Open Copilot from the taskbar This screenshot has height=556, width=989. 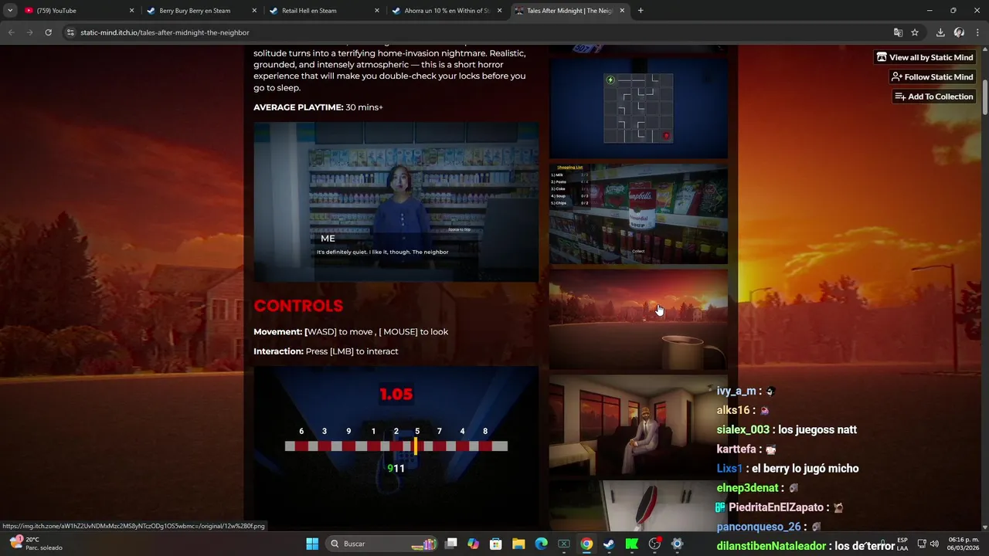click(x=474, y=544)
